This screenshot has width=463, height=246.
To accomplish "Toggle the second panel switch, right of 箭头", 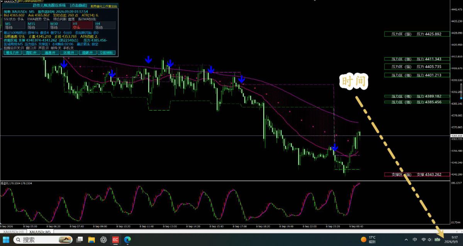I will [x=31, y=53].
